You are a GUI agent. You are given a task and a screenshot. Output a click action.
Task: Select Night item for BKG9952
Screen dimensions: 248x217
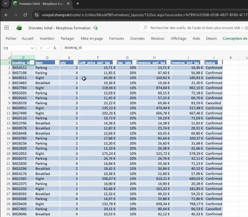tap(47, 108)
